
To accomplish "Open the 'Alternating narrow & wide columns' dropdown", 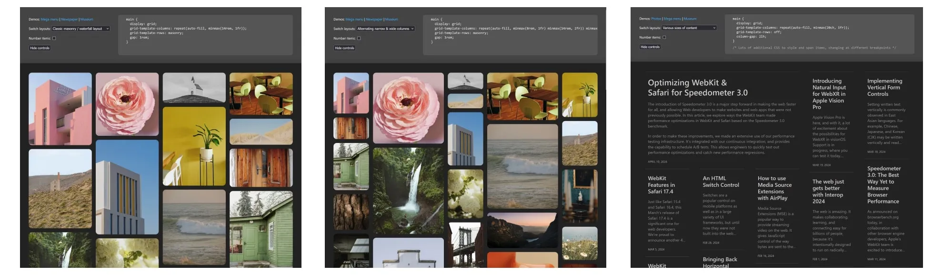I will [x=385, y=29].
